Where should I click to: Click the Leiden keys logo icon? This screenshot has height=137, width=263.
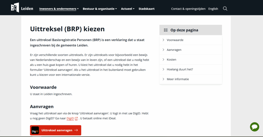click(15, 7)
